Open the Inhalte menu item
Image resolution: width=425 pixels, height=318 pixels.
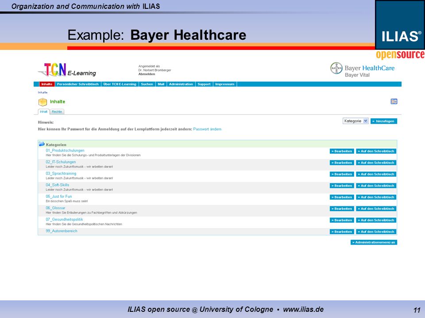coord(47,84)
